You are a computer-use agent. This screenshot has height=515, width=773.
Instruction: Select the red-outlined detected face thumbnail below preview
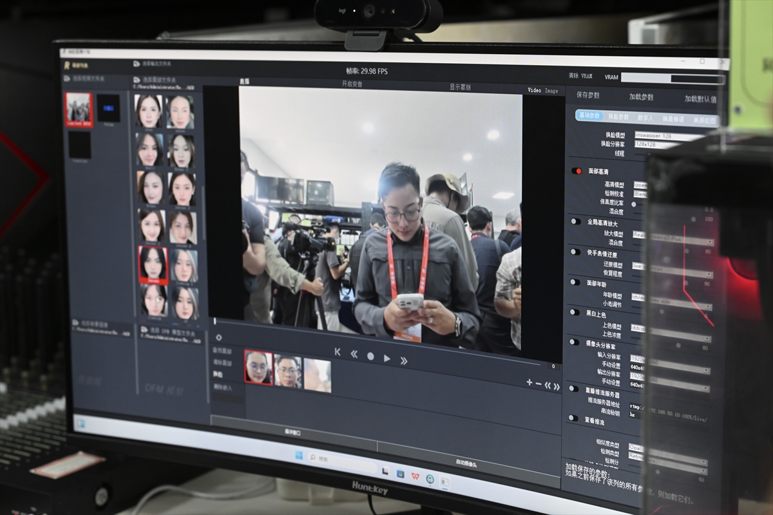258,368
